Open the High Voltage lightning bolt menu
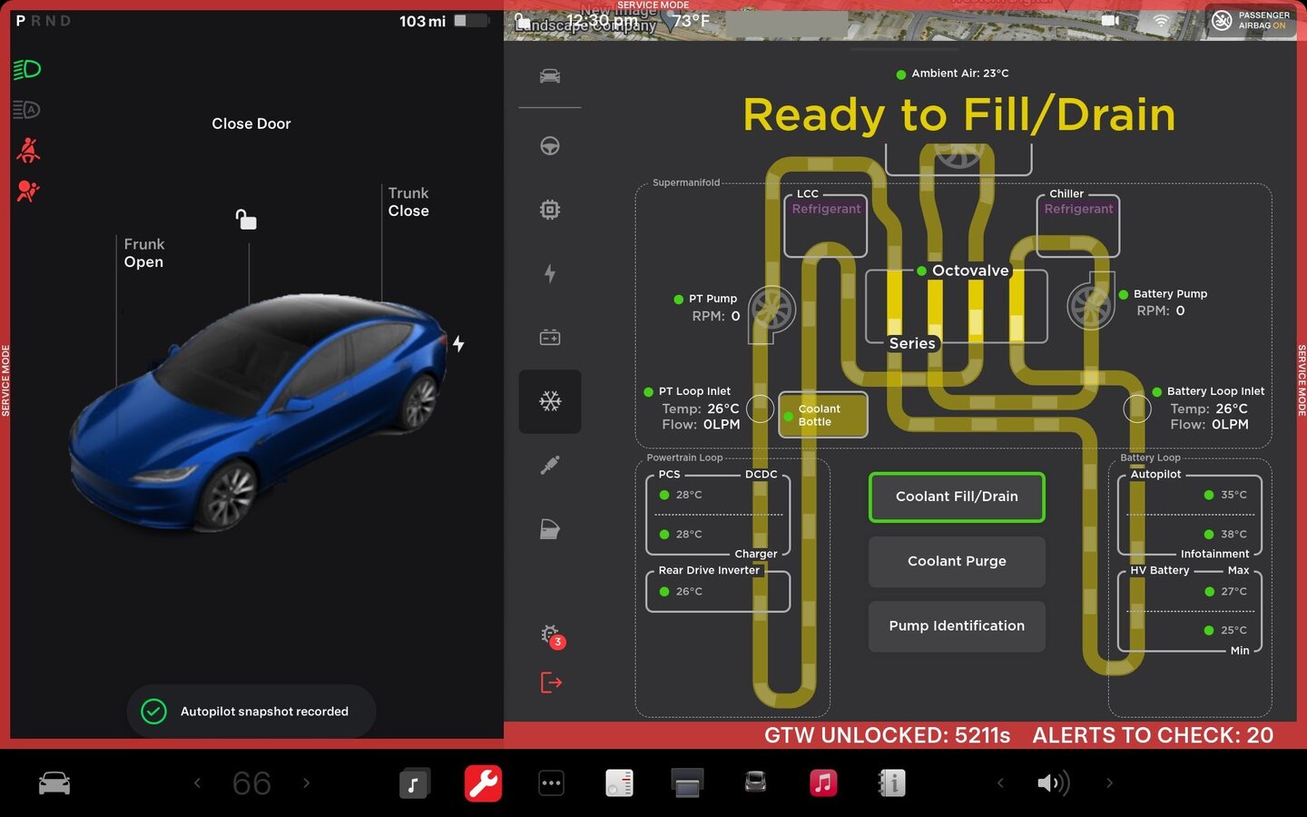 click(x=550, y=274)
